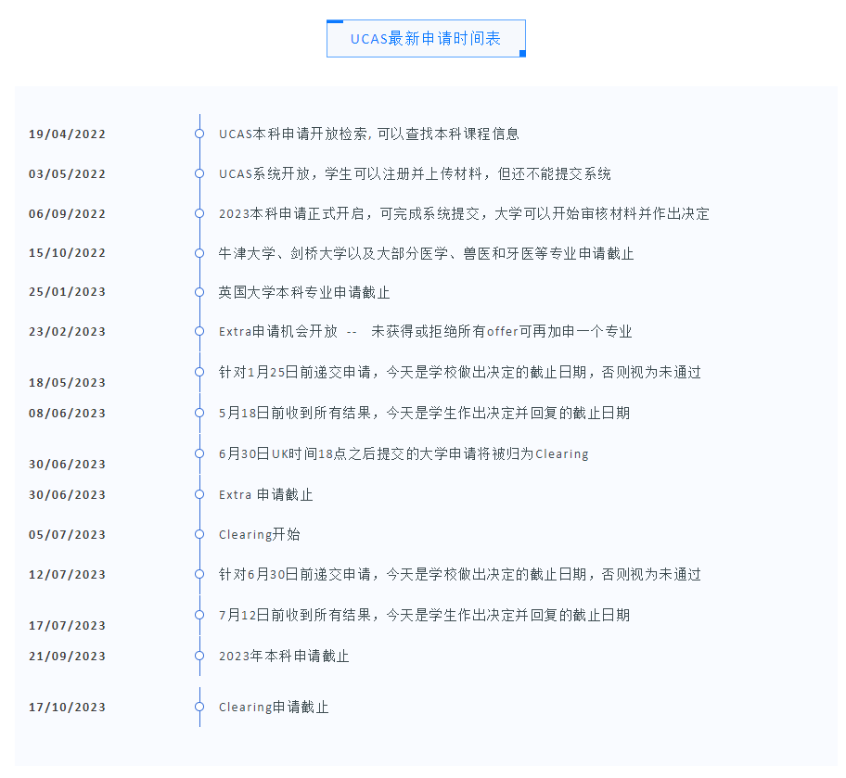Click the circle marker for 2023本科申请正式开启
846x778 pixels.
coord(199,213)
